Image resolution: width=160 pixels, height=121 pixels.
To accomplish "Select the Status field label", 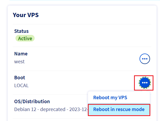I will 22,31.
